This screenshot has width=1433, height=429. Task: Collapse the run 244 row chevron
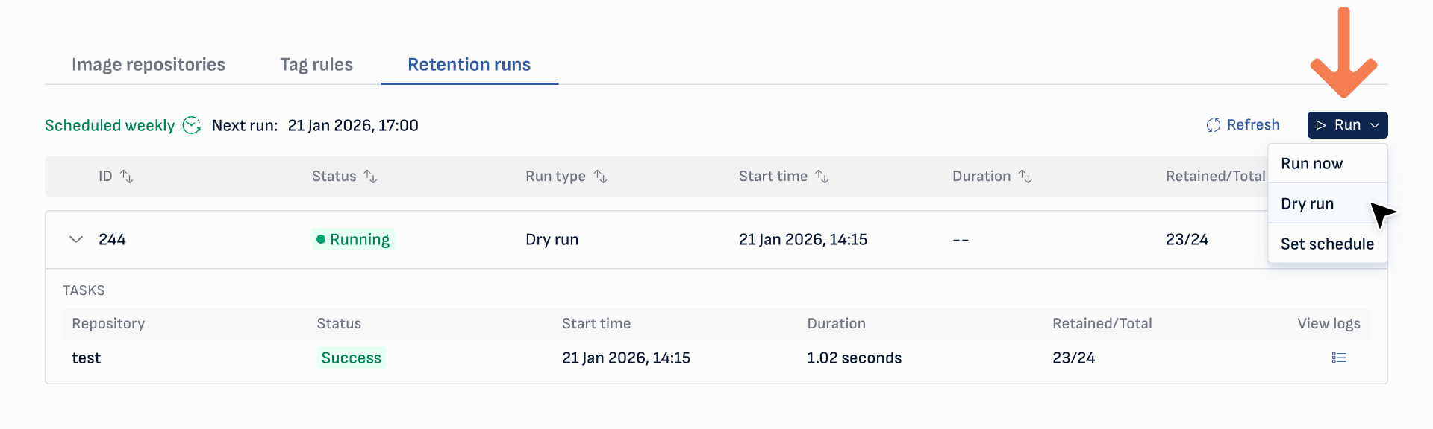76,239
